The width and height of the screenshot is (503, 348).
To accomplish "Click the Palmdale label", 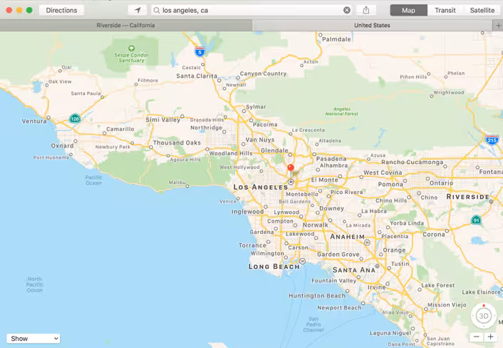I will [x=336, y=39].
